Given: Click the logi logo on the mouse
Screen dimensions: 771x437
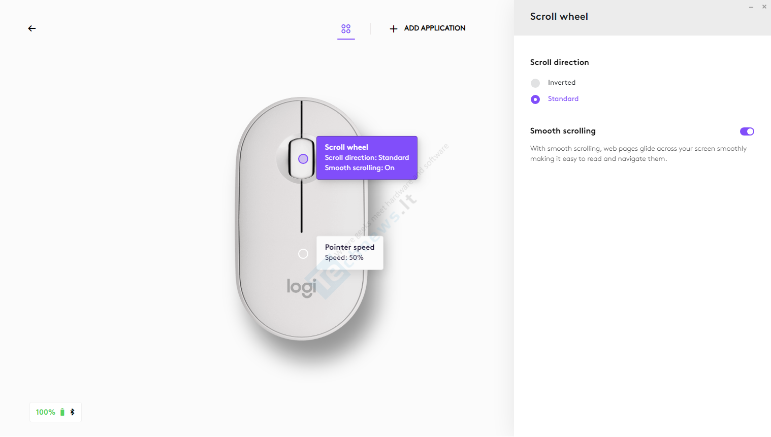Looking at the screenshot, I should point(302,287).
